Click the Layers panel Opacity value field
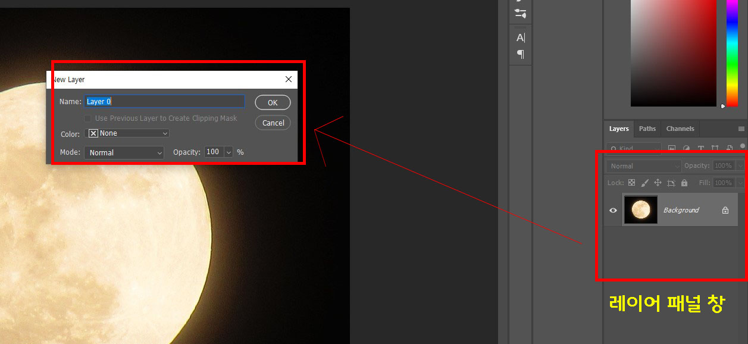748x344 pixels. coord(724,166)
